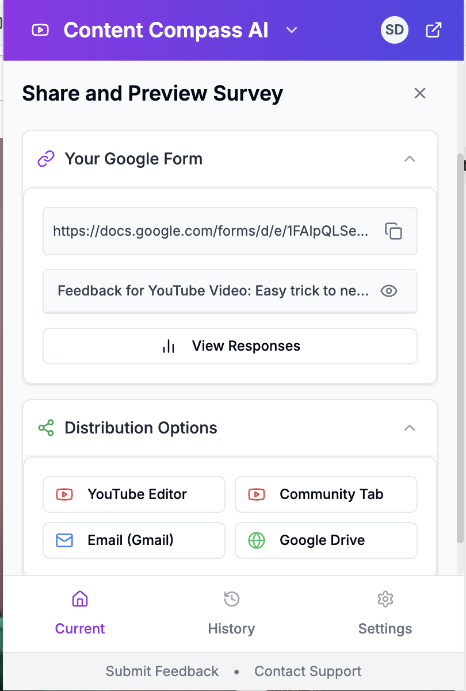Click the globe icon in Google Drive
The height and width of the screenshot is (691, 466).
[257, 540]
